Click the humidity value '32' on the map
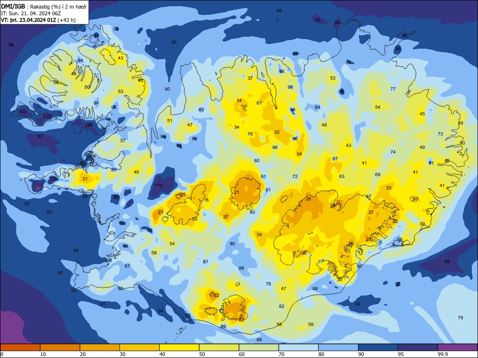Screen dimensions: 478x358 [277, 132]
